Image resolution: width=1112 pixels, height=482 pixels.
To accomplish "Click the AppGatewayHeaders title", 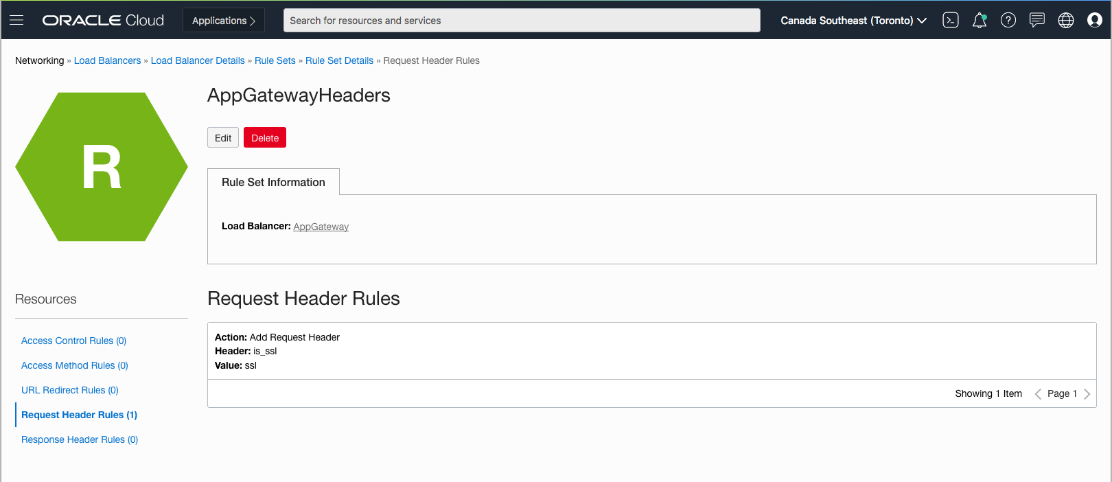I will pyautogui.click(x=299, y=95).
